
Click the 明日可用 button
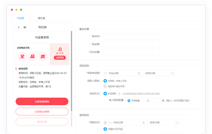(x=42, y=122)
